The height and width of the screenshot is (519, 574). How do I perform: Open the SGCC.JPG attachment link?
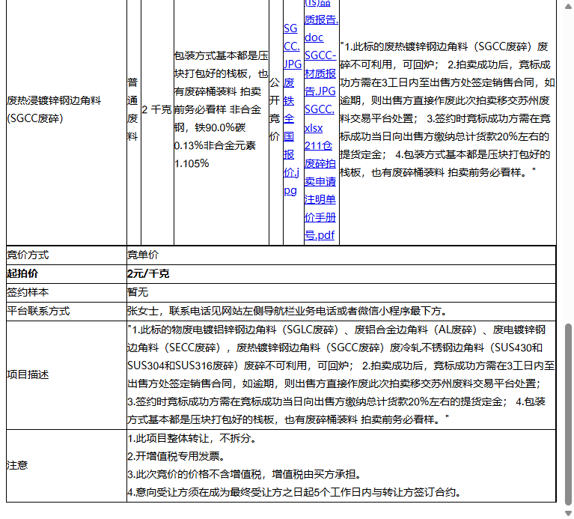[292, 46]
